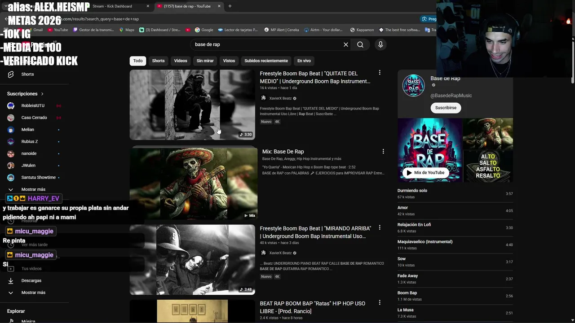
Task: Open the skeleton guitarist mix thumbnail
Action: (x=194, y=184)
